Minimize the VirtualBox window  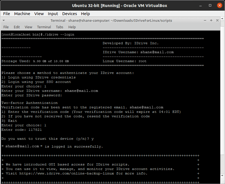click(201, 6)
